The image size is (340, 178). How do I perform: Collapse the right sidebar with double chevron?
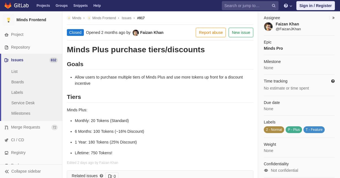pos(333,18)
